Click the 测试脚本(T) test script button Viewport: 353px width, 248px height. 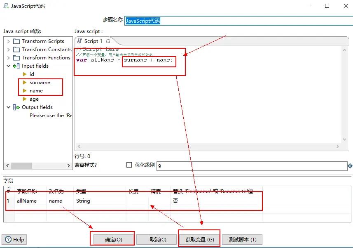pos(242,239)
